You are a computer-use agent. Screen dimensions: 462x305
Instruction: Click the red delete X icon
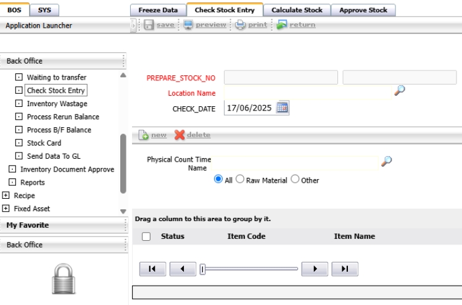tap(179, 135)
